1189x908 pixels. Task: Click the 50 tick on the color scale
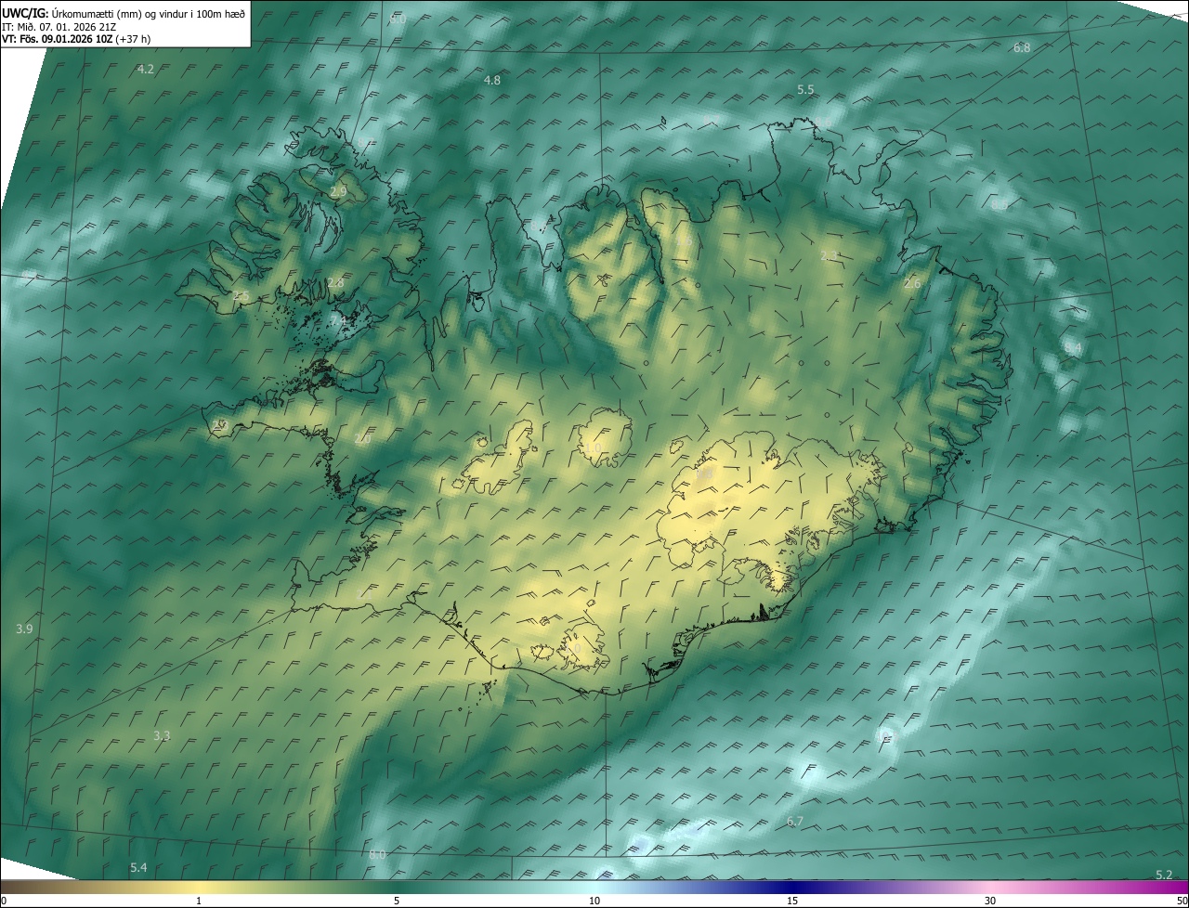click(1182, 901)
